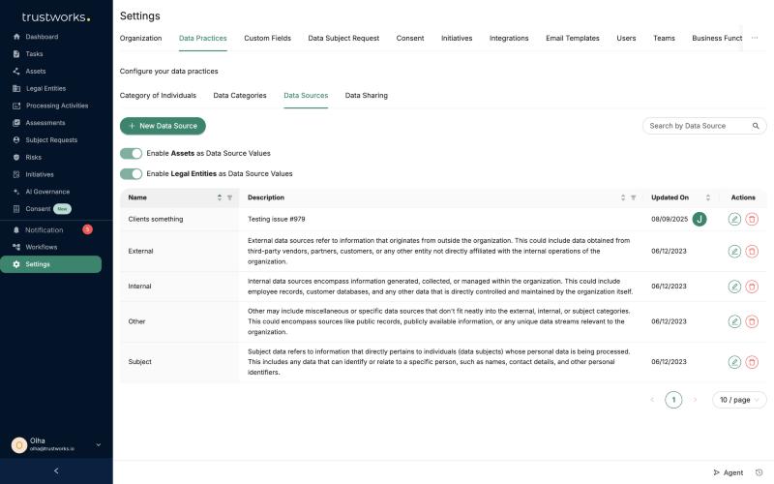Viewport: 774px width, 484px height.
Task: Click the J user avatar
Action: coord(700,219)
